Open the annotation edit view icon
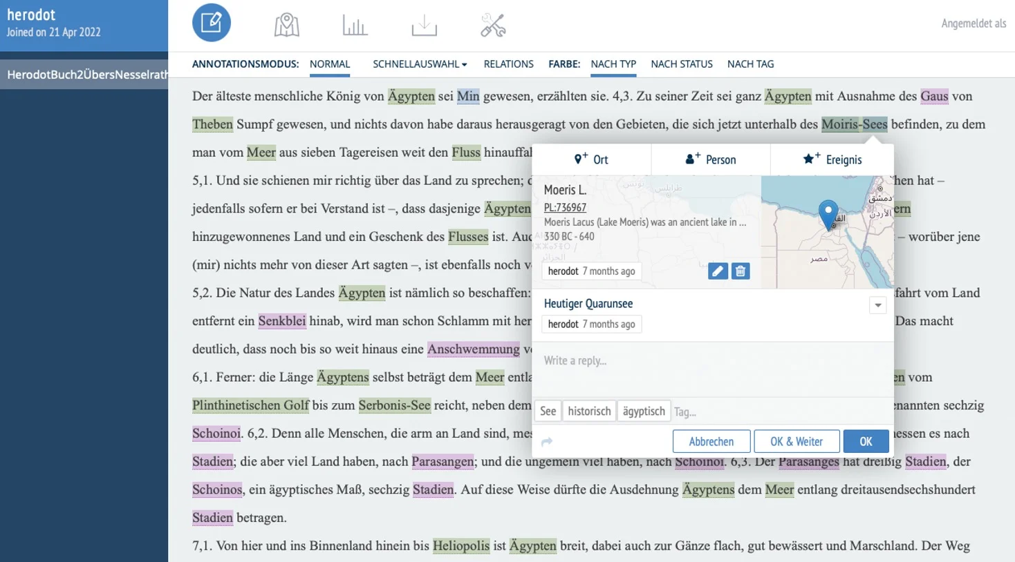The image size is (1015, 562). tap(211, 23)
